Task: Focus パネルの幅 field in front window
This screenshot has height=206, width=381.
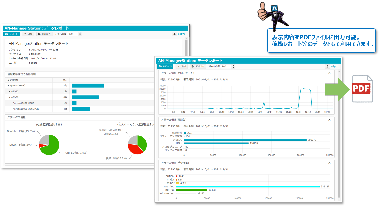Action: coord(226,66)
